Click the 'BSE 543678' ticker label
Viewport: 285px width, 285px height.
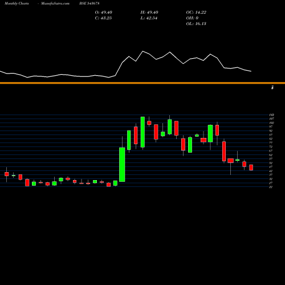click(89, 3)
